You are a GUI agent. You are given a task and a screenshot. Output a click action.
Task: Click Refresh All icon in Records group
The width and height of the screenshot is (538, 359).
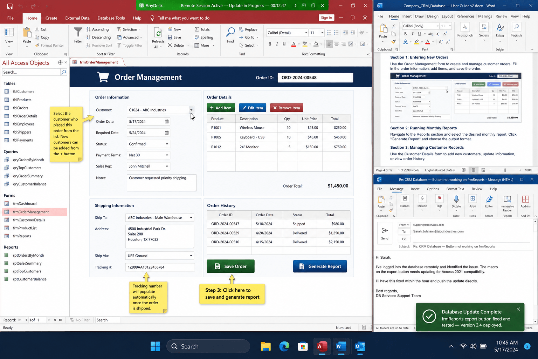point(158,33)
